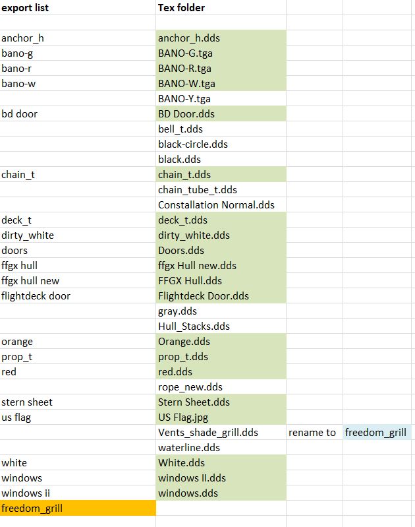Click the black-circle.dds cell
The width and height of the screenshot is (415, 527).
coord(221,144)
